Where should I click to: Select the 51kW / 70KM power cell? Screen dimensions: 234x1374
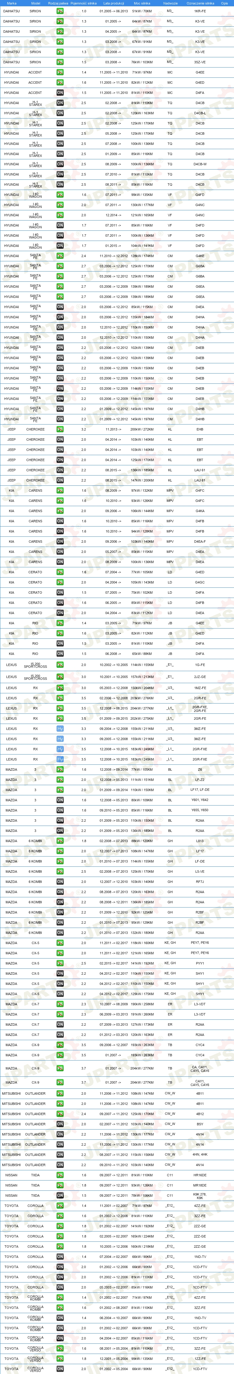pos(142,11)
